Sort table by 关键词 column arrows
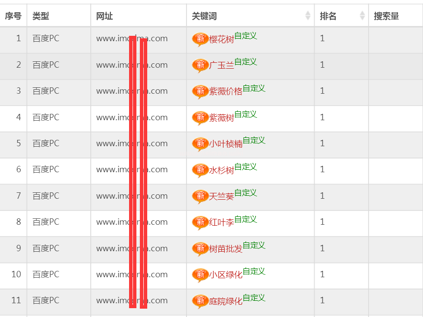Image resolution: width=423 pixels, height=317 pixels. coord(308,16)
